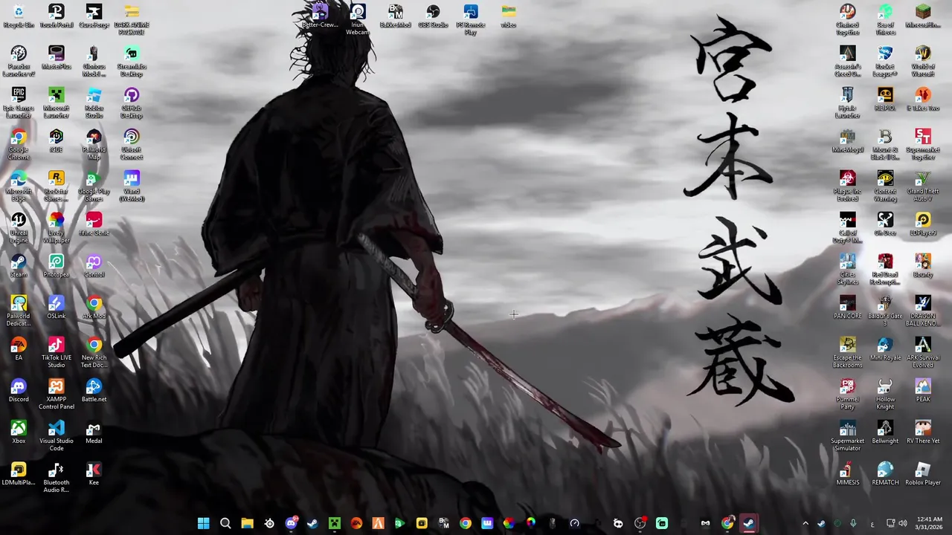Select the Bluetooth Audio Receiver icon

pos(57,478)
